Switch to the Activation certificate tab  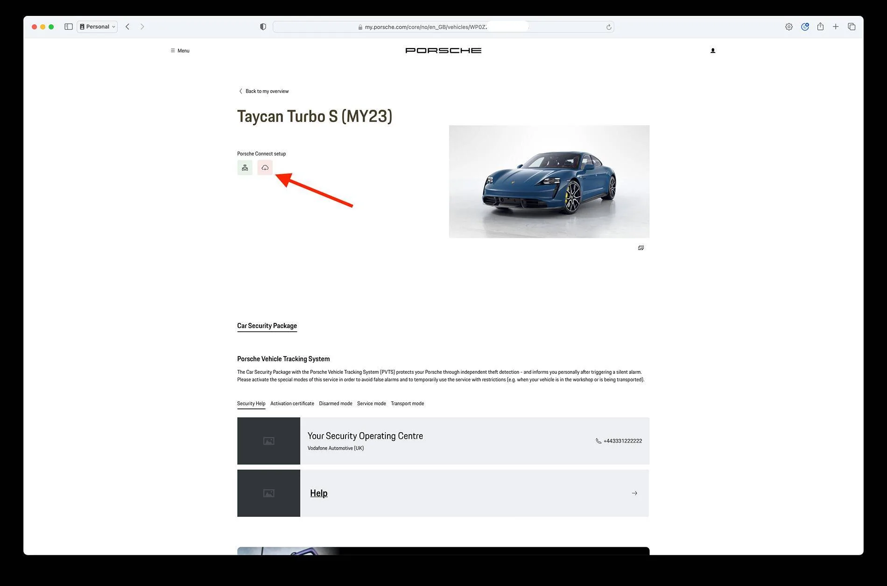pos(292,404)
